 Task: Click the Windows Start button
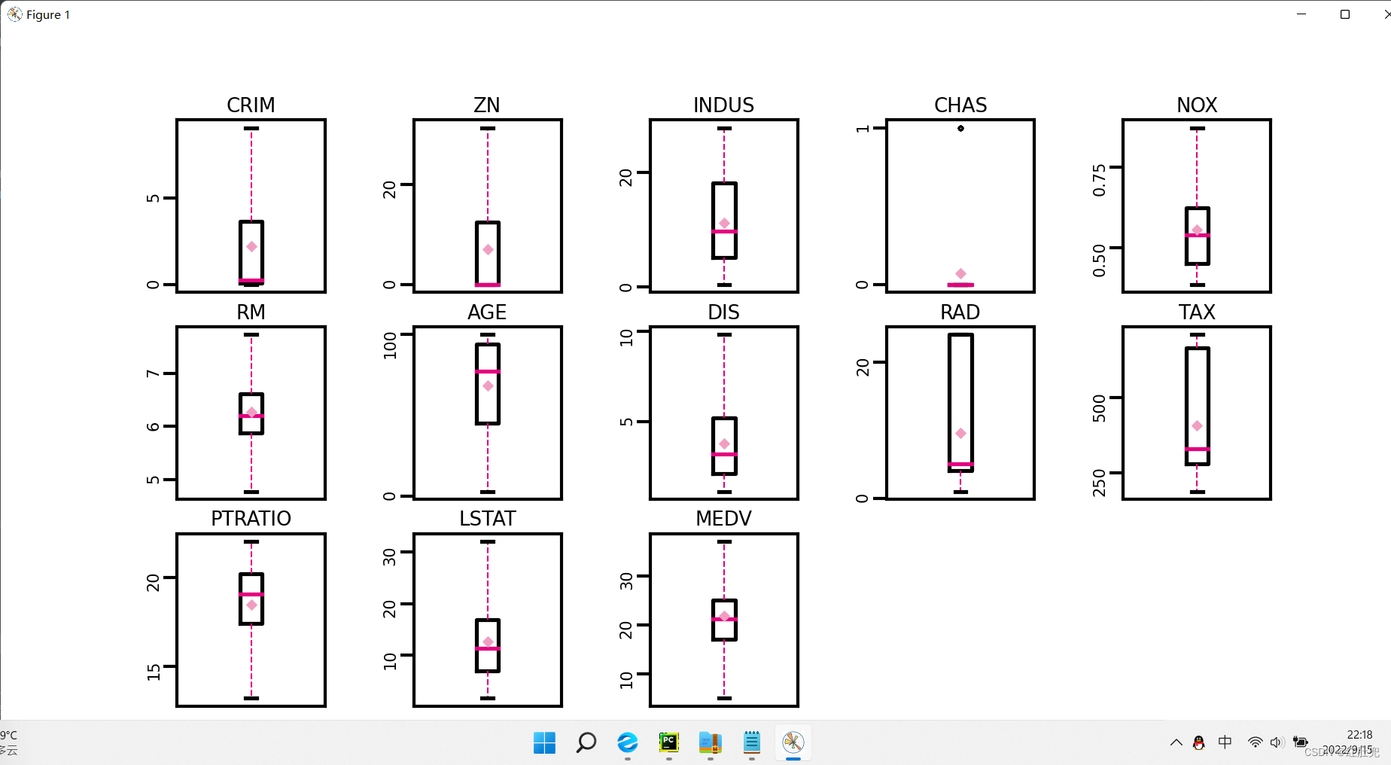tap(544, 742)
